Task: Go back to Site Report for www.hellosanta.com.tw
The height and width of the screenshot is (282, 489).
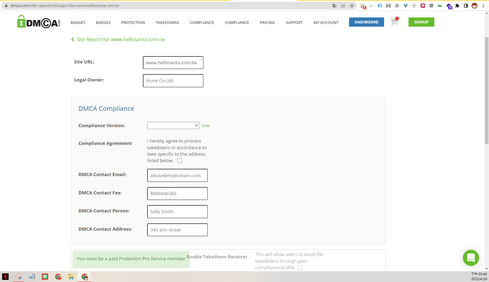Action: pyautogui.click(x=121, y=40)
